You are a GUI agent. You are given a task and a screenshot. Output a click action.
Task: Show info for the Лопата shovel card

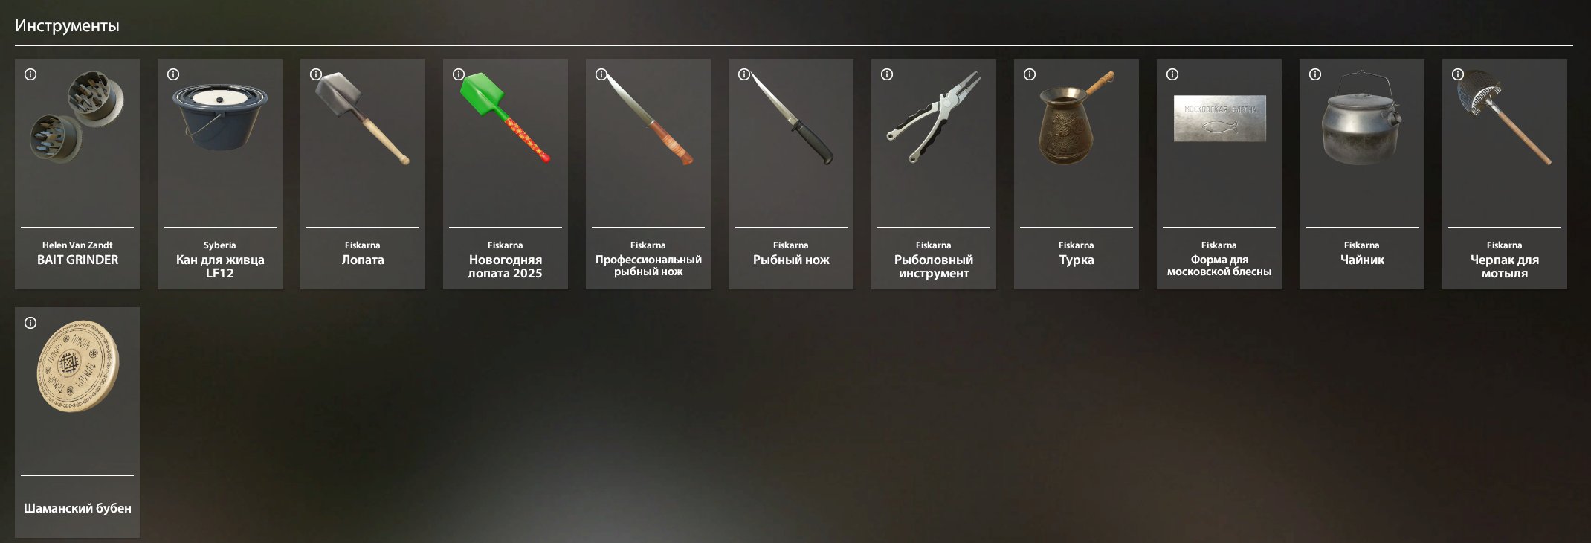(x=316, y=74)
